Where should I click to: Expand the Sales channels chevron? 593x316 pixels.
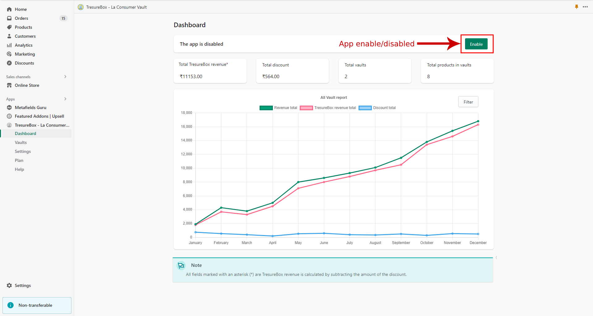click(x=65, y=77)
